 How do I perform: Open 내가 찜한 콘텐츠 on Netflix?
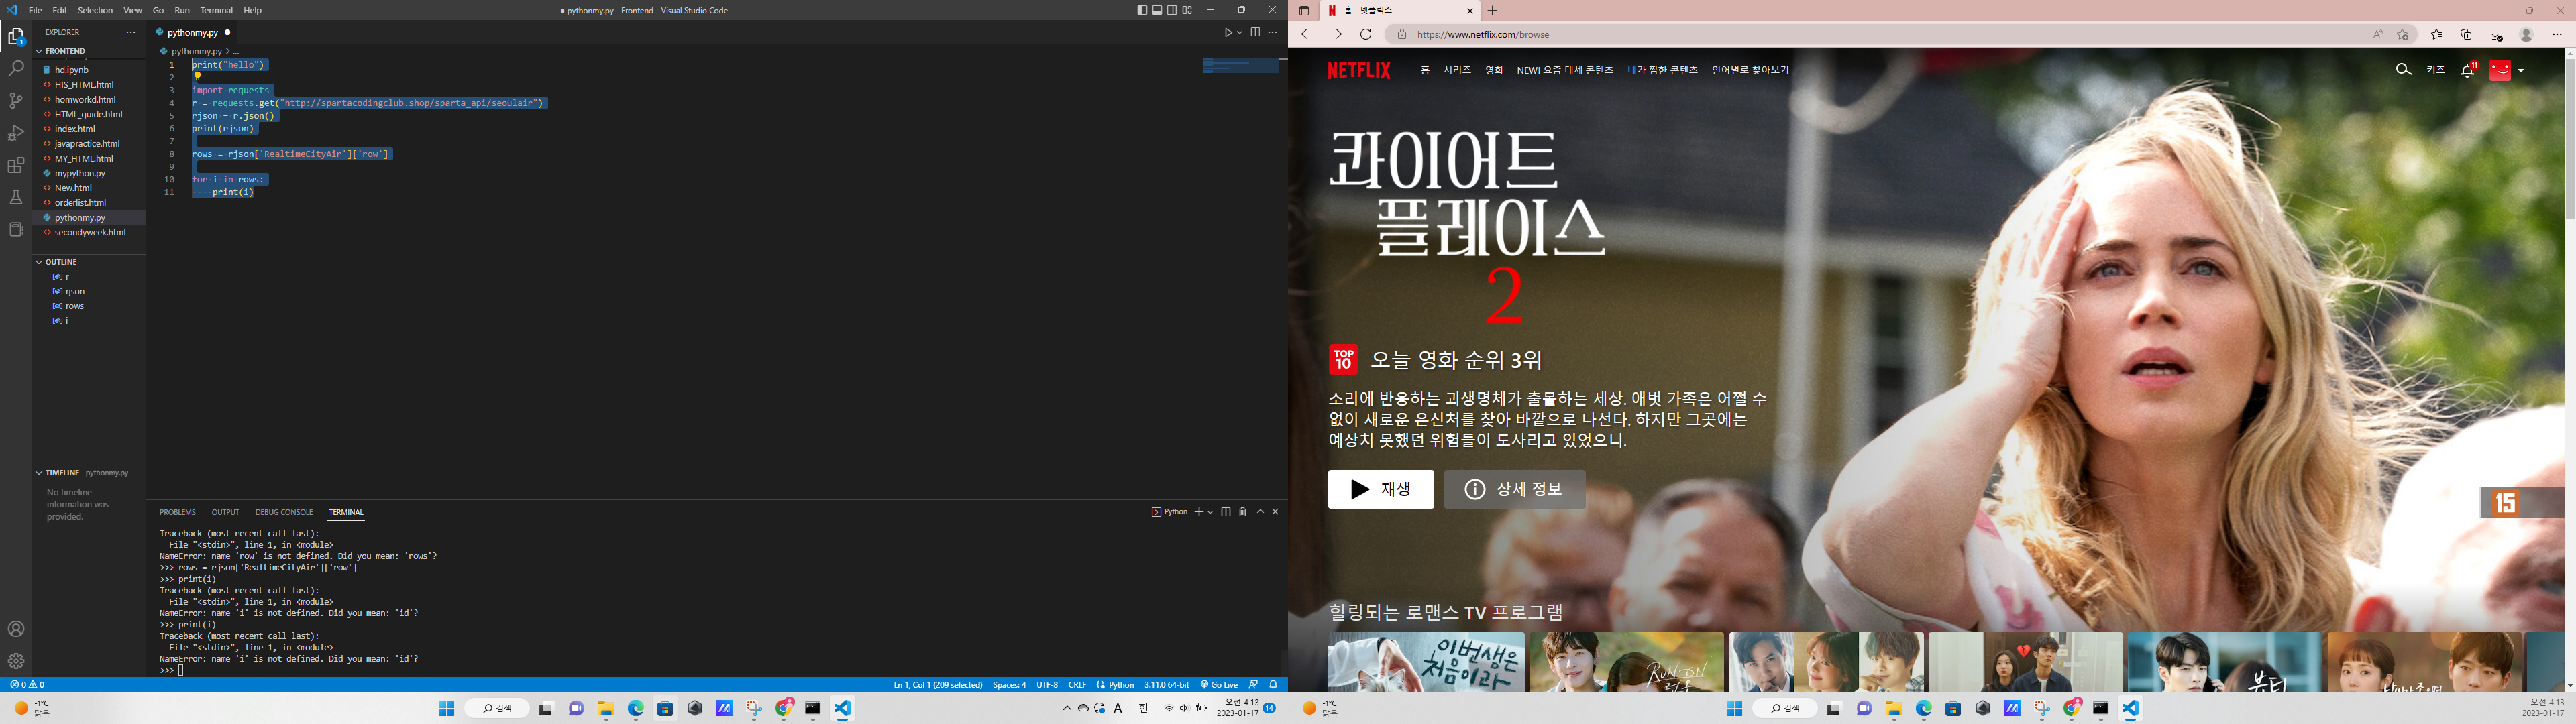pos(1662,70)
